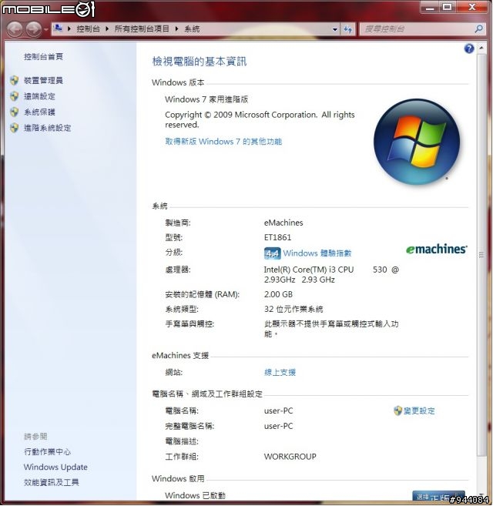Minimize the System window
The image size is (493, 506).
click(x=430, y=7)
